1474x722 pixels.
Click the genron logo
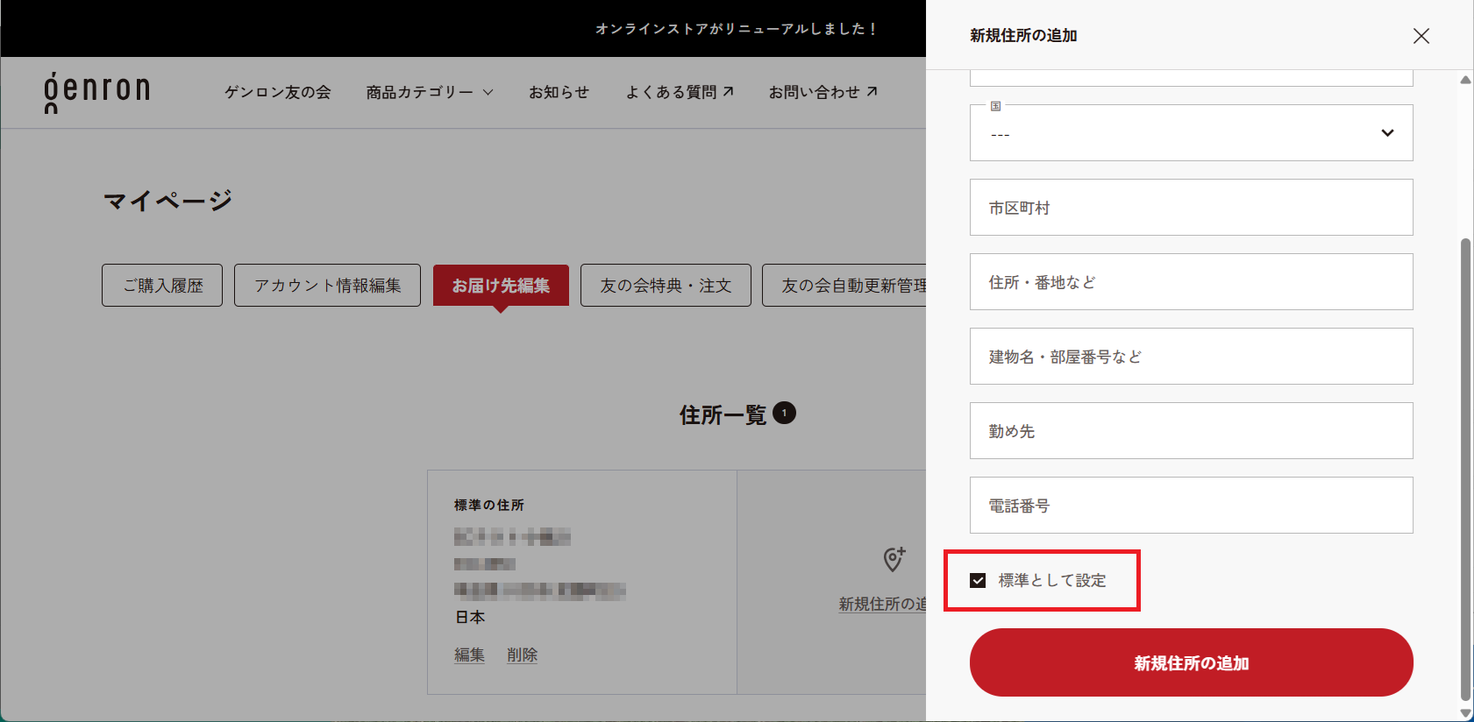click(97, 92)
